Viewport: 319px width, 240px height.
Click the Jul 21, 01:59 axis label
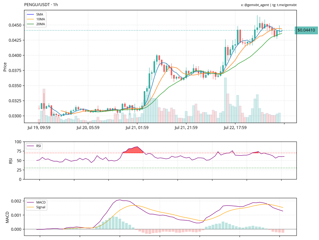pyautogui.click(x=137, y=128)
